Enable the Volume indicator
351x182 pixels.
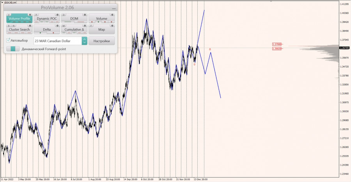click(102, 19)
